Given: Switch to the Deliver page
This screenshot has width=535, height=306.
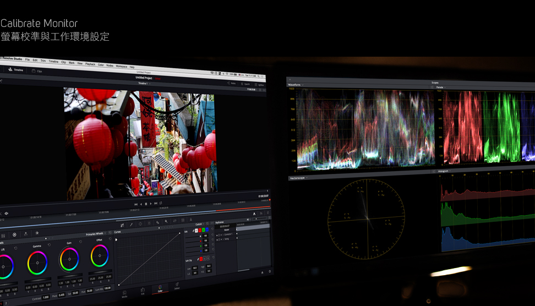Looking at the screenshot, I should point(177,286).
